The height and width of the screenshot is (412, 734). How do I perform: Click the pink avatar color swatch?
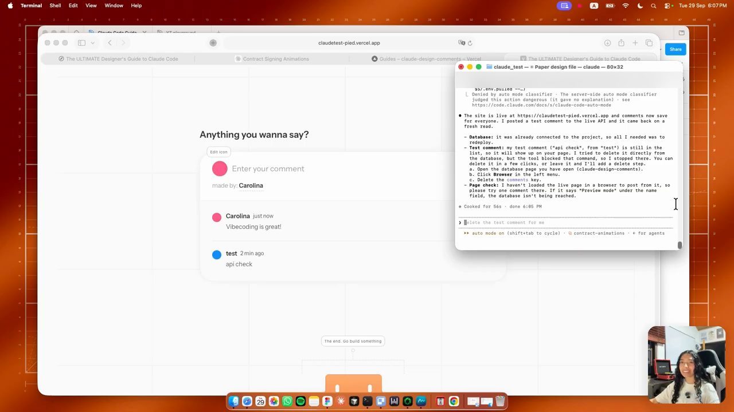(220, 168)
